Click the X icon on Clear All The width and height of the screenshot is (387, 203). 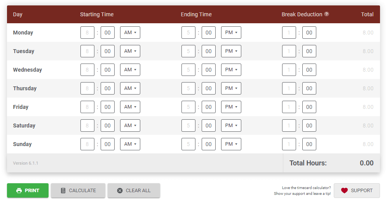[120, 191]
